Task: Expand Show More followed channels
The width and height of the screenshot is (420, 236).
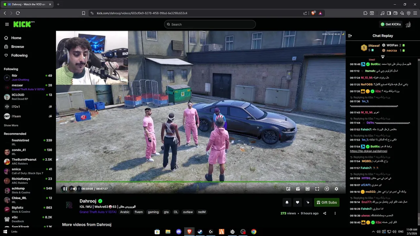Action: coord(11,125)
